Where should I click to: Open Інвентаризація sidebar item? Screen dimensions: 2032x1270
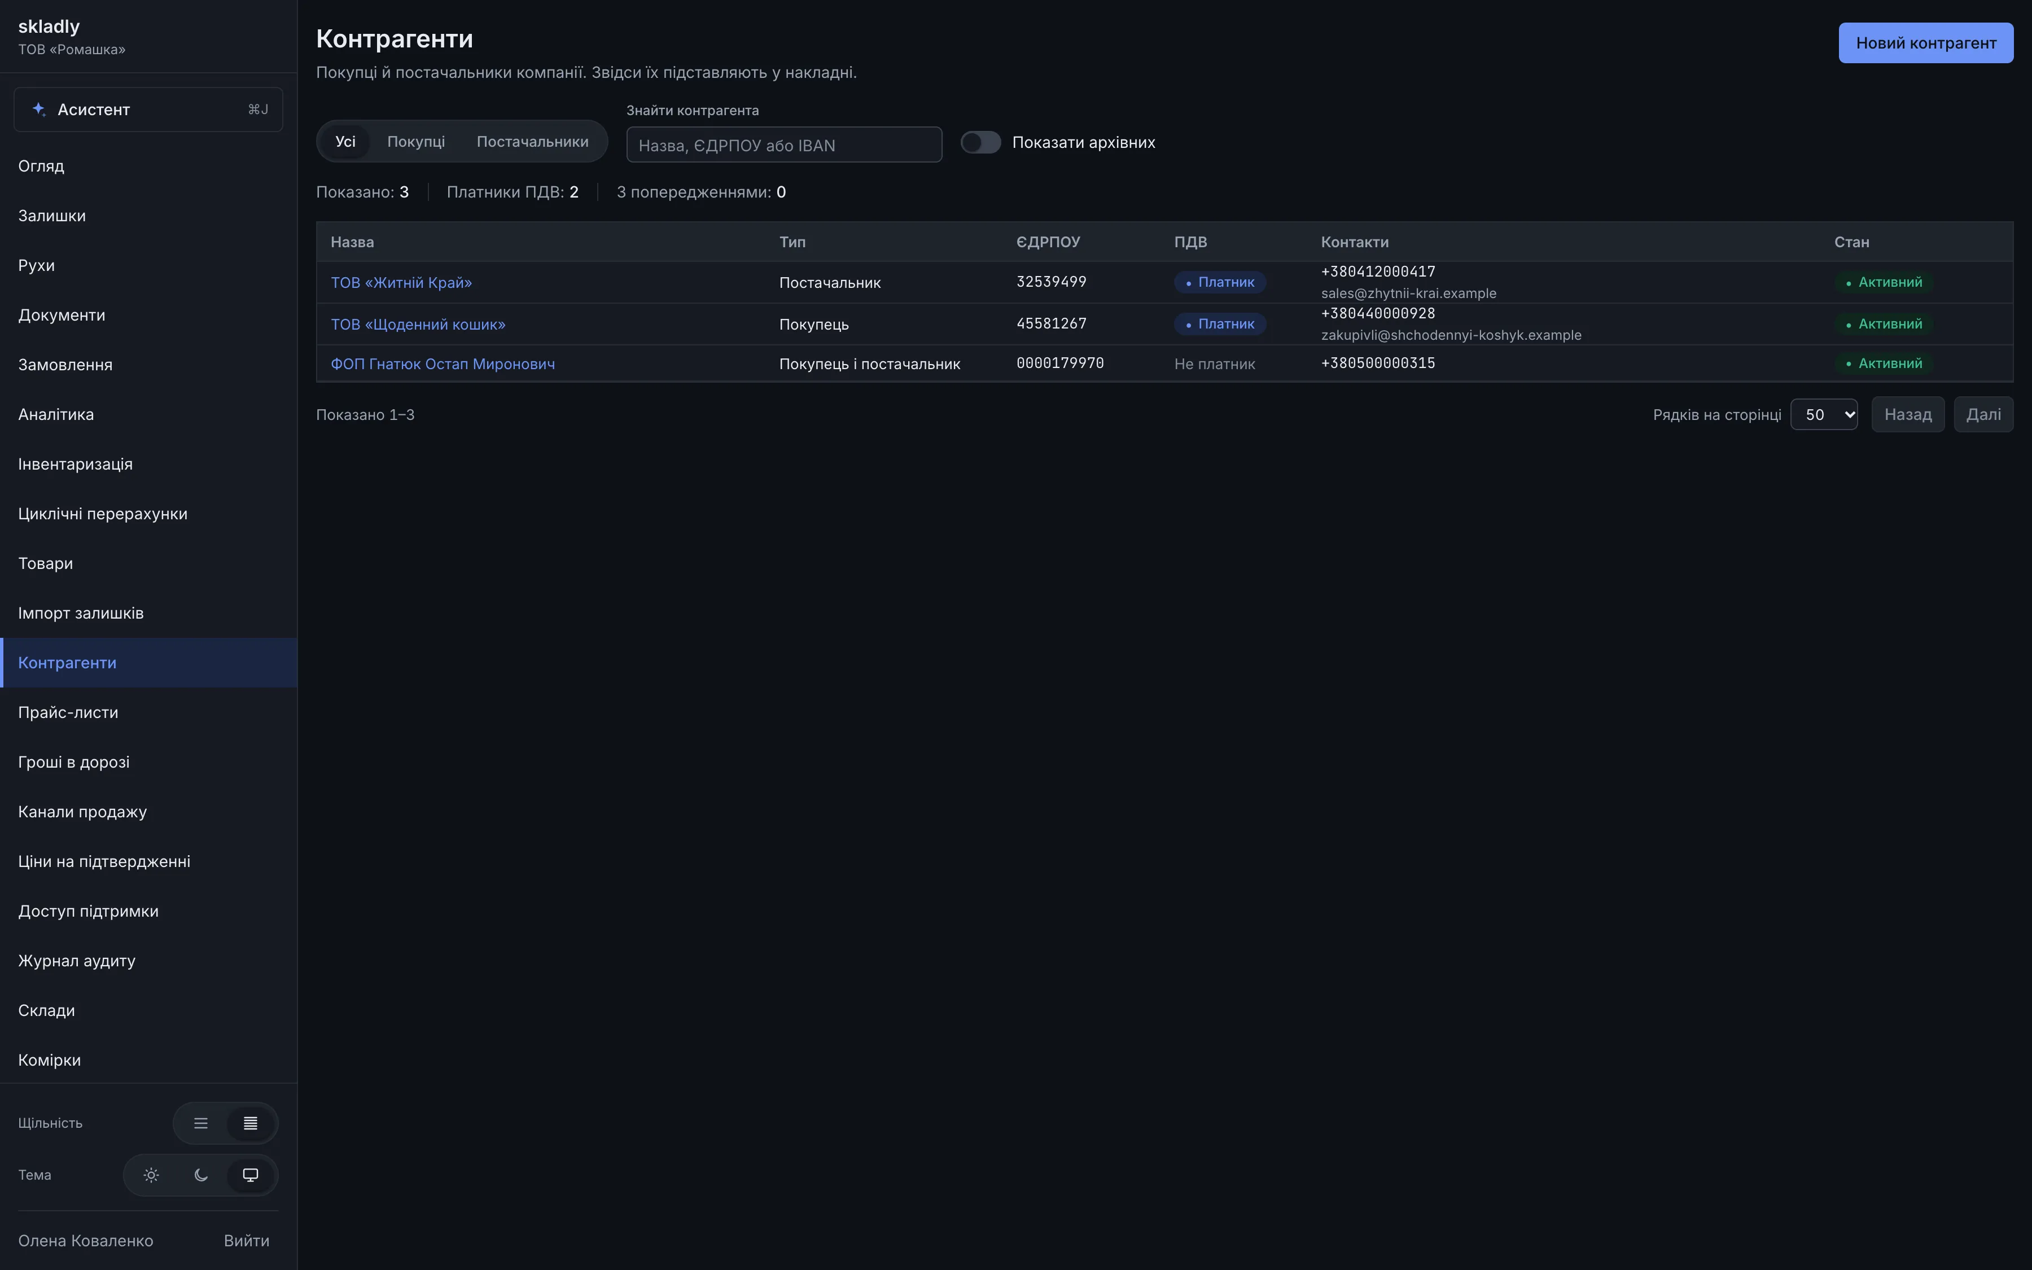click(148, 463)
